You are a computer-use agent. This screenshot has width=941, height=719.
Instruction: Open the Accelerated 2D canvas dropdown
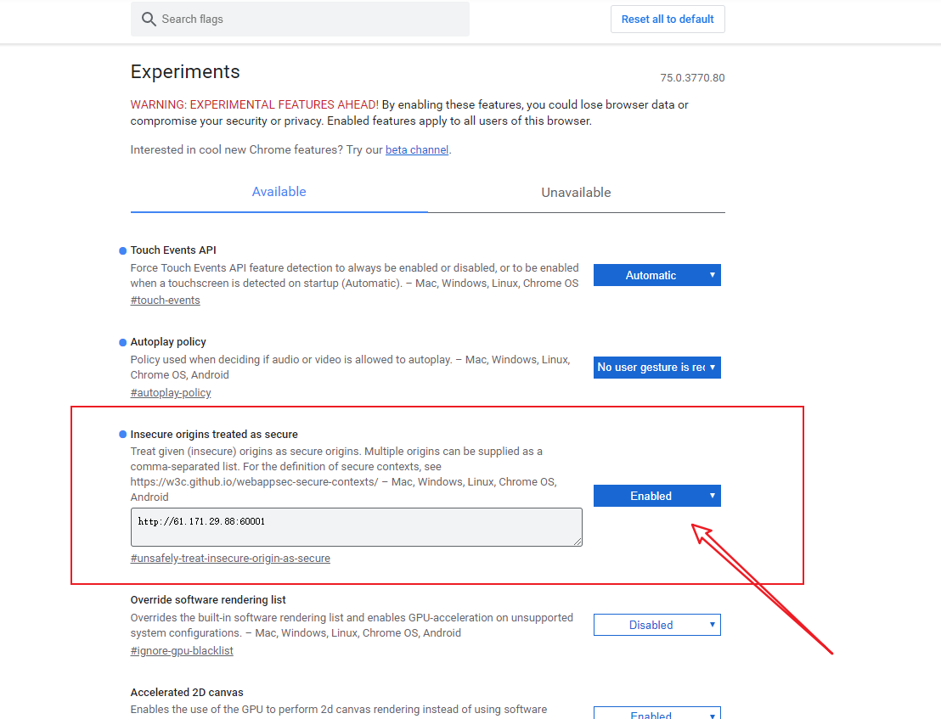[x=656, y=715]
